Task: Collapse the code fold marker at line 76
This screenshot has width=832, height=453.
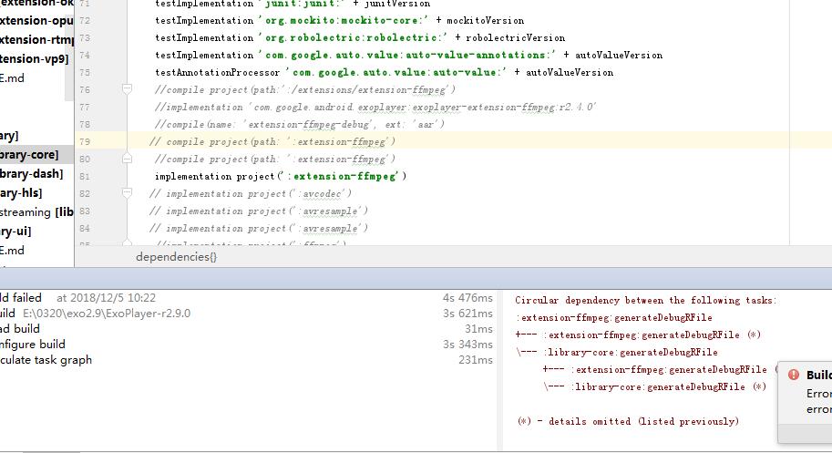Action: (x=127, y=89)
